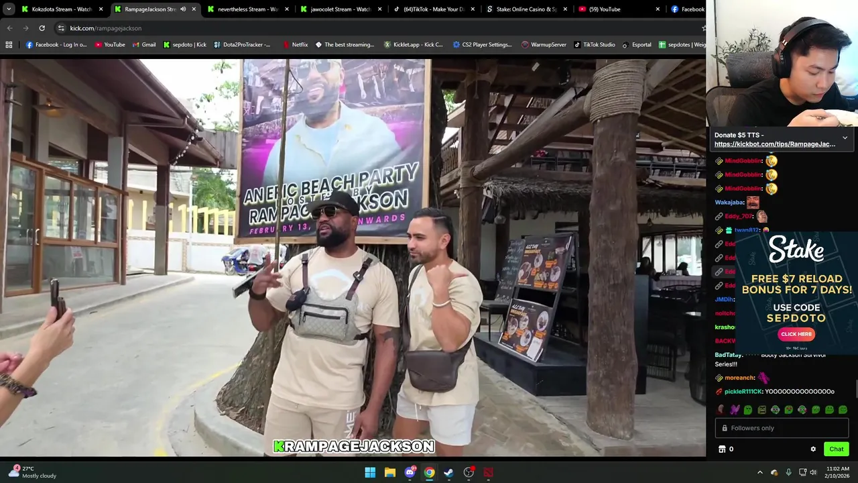Click the moreanch username in chat
The height and width of the screenshot is (483, 858).
[739, 378]
